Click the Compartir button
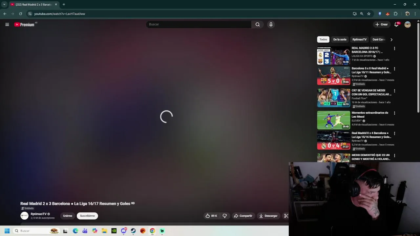This screenshot has width=420, height=236. (x=243, y=216)
